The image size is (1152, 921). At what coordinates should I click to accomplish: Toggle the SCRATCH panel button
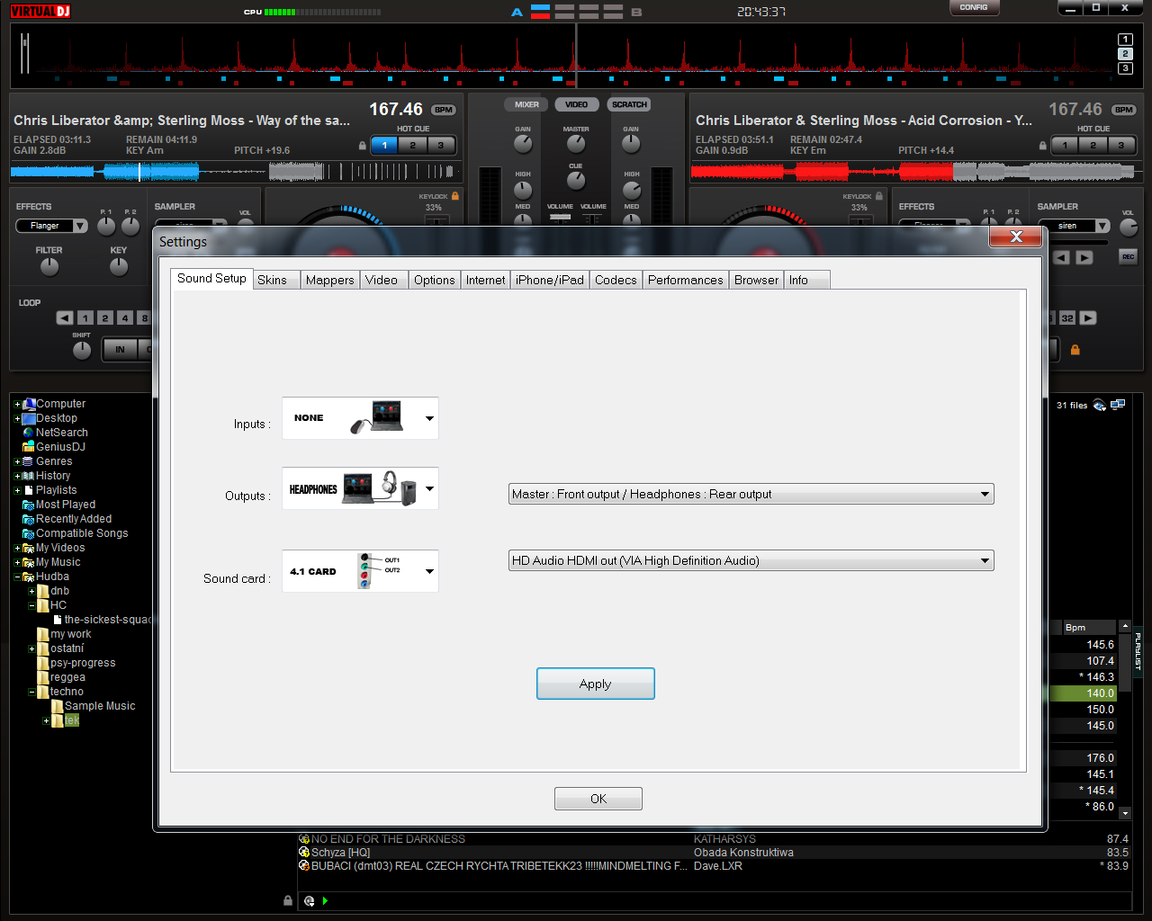(629, 104)
